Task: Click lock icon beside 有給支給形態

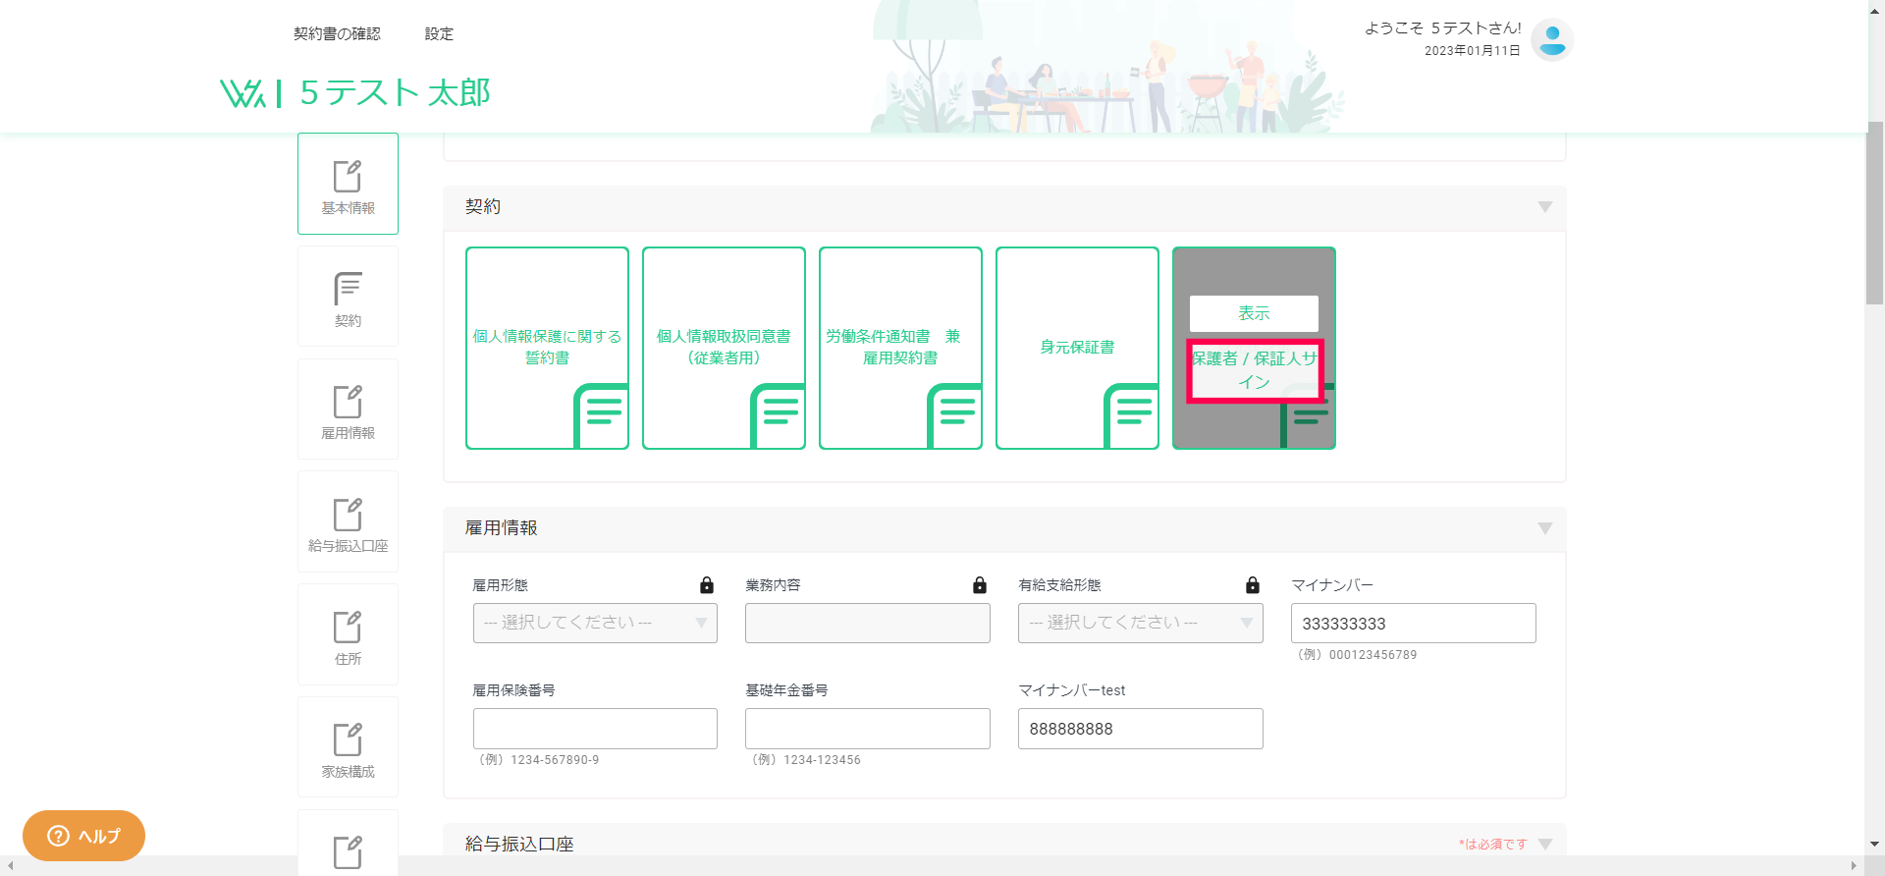Action: (1253, 585)
